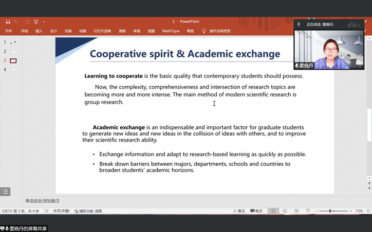Click the 辅助功能: 调查 accessibility button
The width and height of the screenshot is (372, 232).
point(88,211)
